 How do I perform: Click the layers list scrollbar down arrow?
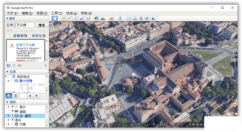[47, 126]
